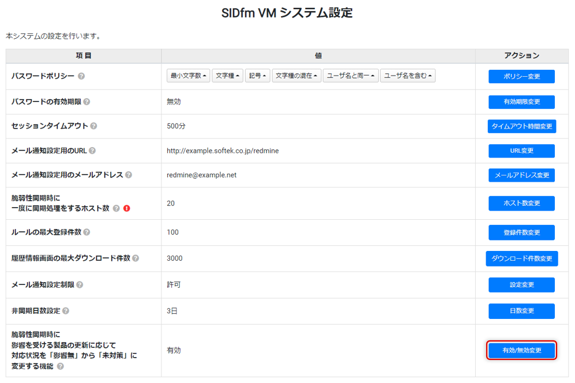Viewport: 575px width, 383px height.
Task: Open the ユーザ名を含む dropdown
Action: (x=408, y=76)
